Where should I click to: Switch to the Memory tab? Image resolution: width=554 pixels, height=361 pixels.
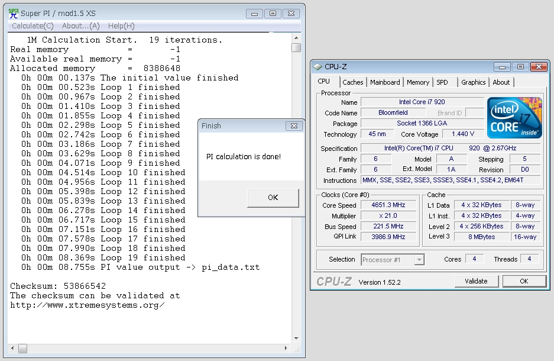(x=417, y=82)
